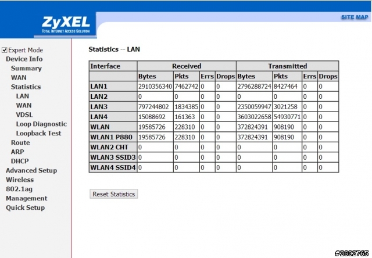Open Loop Diagnostic page
Screen dimensions: 372x258
41,124
